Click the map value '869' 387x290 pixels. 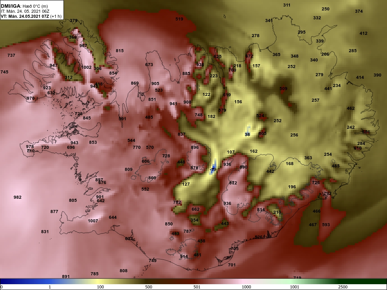point(135,83)
